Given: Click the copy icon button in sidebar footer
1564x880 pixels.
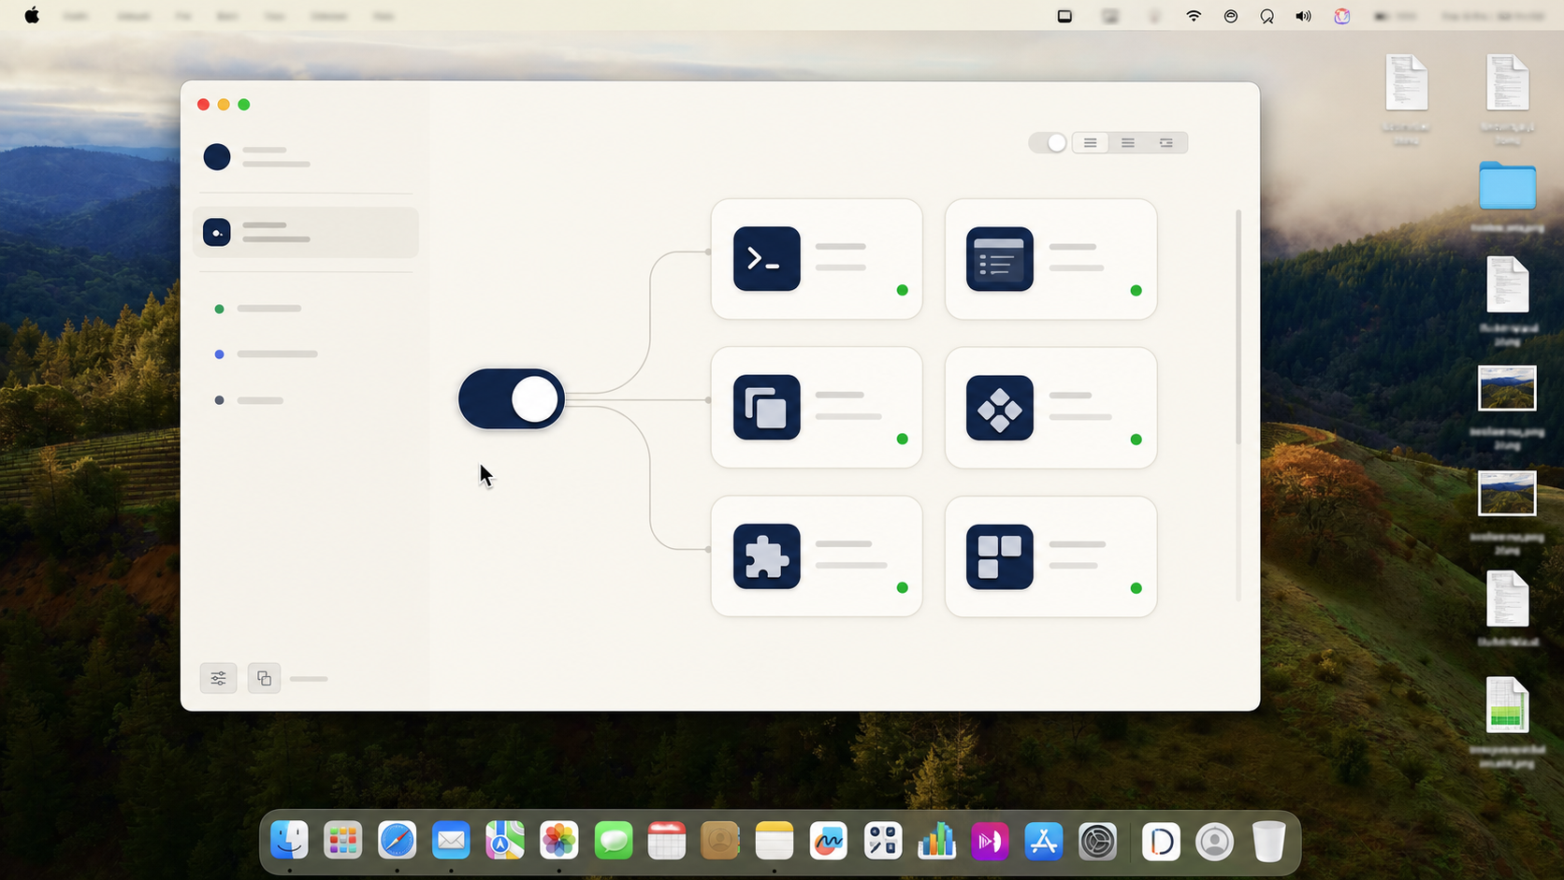Looking at the screenshot, I should pyautogui.click(x=264, y=678).
